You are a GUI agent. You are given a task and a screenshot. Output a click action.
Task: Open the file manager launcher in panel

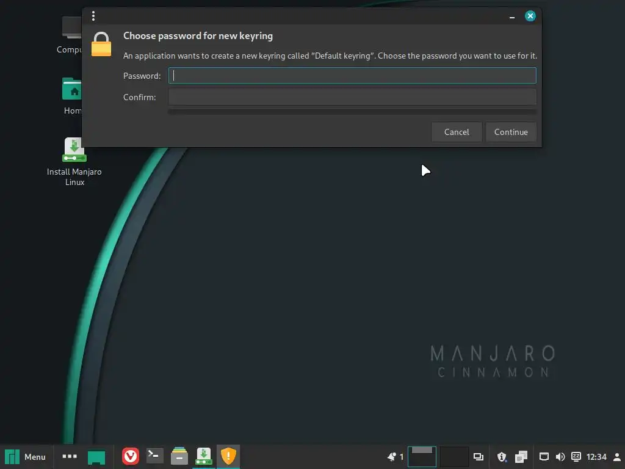(179, 456)
